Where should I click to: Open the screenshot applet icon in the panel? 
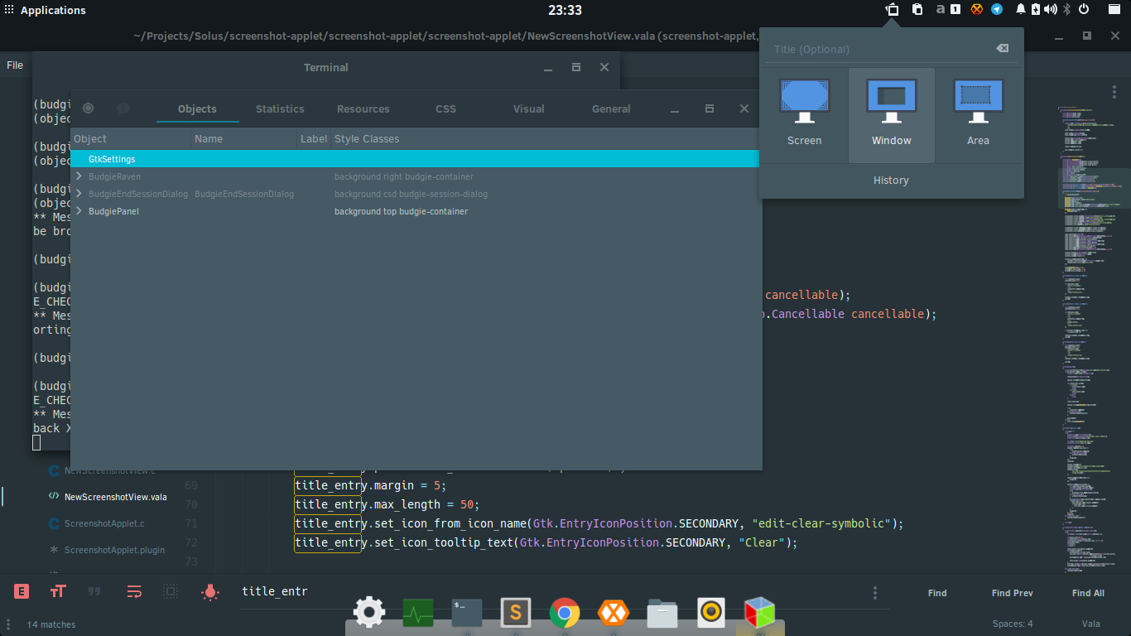pos(893,10)
